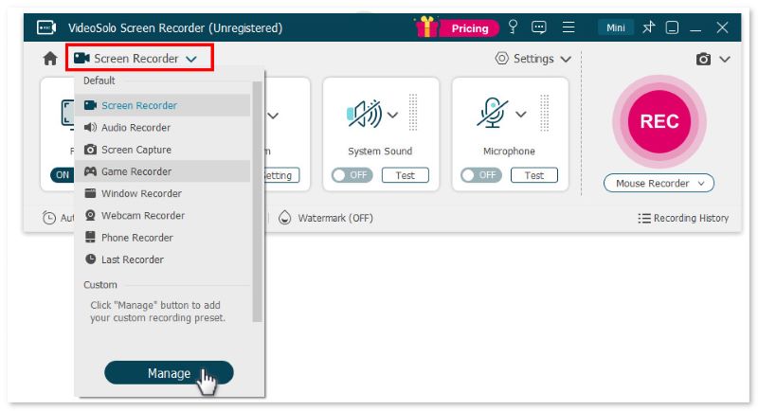Click the Window Recorder icon

pos(90,193)
